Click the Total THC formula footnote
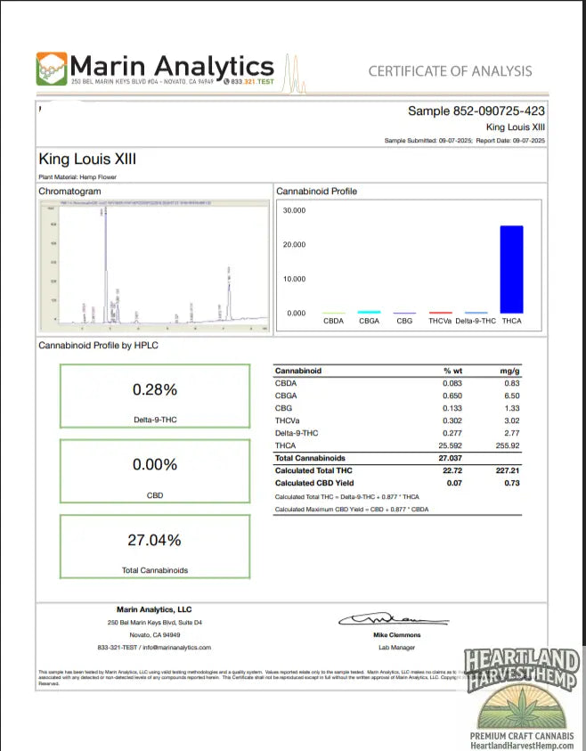Image resolution: width=586 pixels, height=751 pixels. (347, 497)
